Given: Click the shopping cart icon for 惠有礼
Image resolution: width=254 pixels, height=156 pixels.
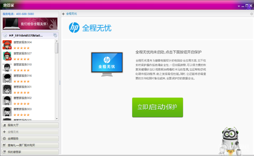Looking at the screenshot, I should click(x=4, y=145).
